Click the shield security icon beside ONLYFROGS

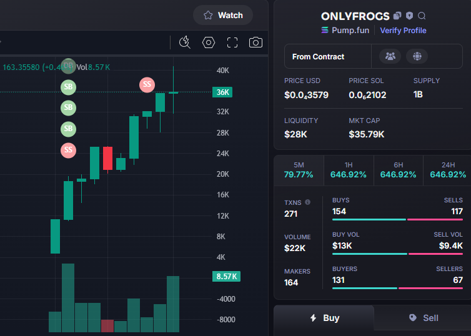tap(409, 16)
